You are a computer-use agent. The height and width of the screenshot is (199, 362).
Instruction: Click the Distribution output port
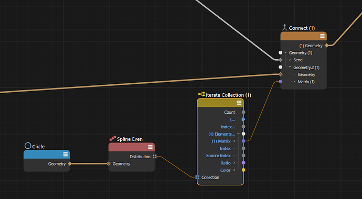(155, 157)
